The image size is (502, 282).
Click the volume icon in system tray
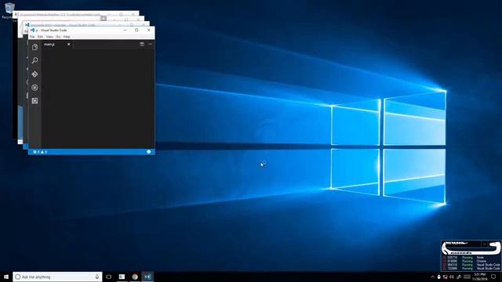coord(452,277)
